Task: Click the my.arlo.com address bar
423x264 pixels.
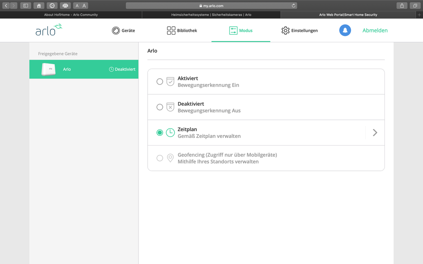Action: click(x=211, y=5)
